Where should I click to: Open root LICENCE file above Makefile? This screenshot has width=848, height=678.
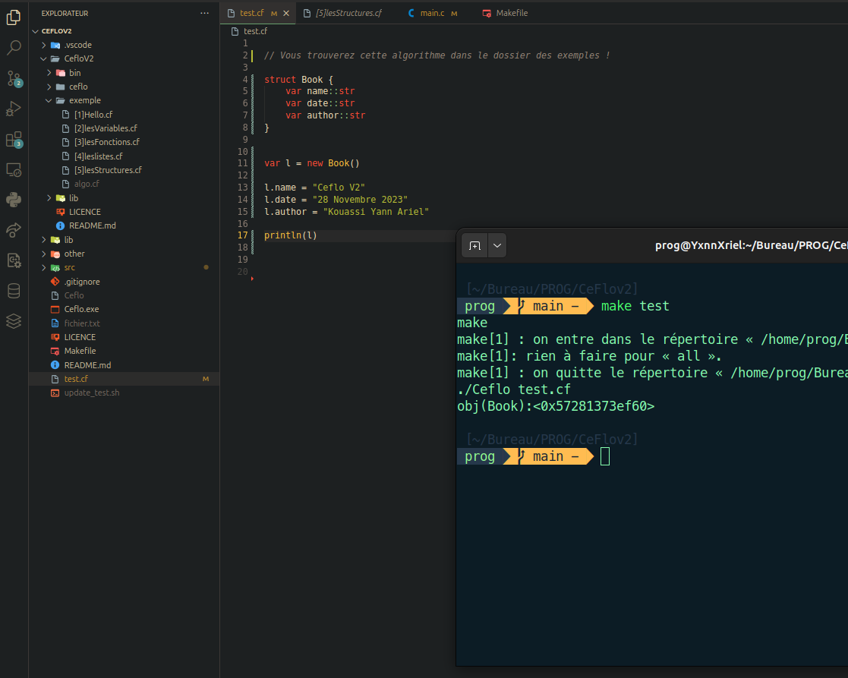[80, 337]
